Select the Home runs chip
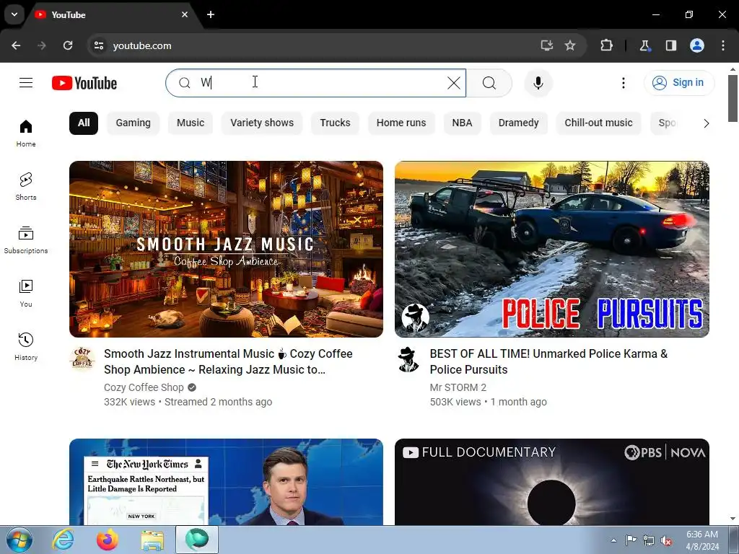 click(x=401, y=123)
